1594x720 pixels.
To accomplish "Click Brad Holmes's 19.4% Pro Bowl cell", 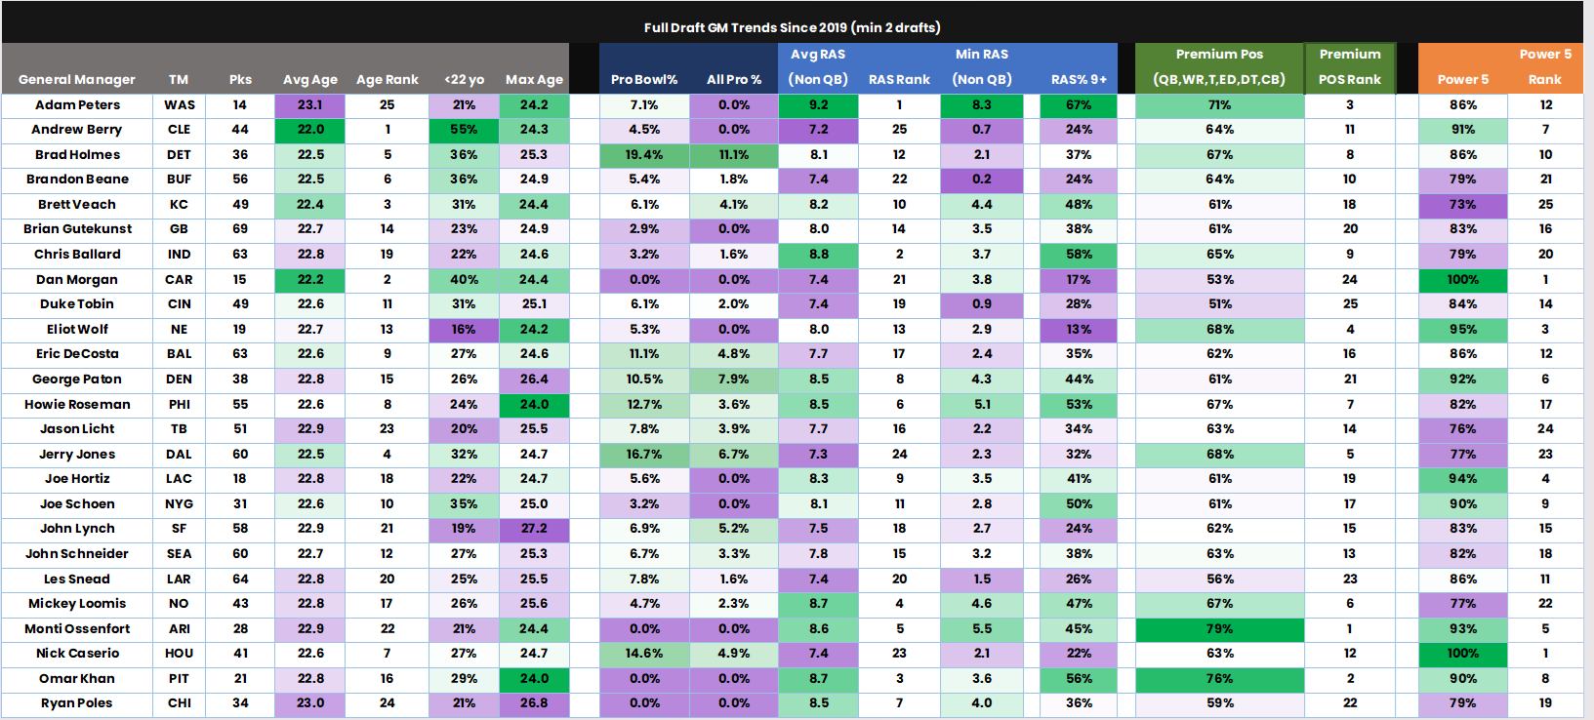I will (644, 155).
